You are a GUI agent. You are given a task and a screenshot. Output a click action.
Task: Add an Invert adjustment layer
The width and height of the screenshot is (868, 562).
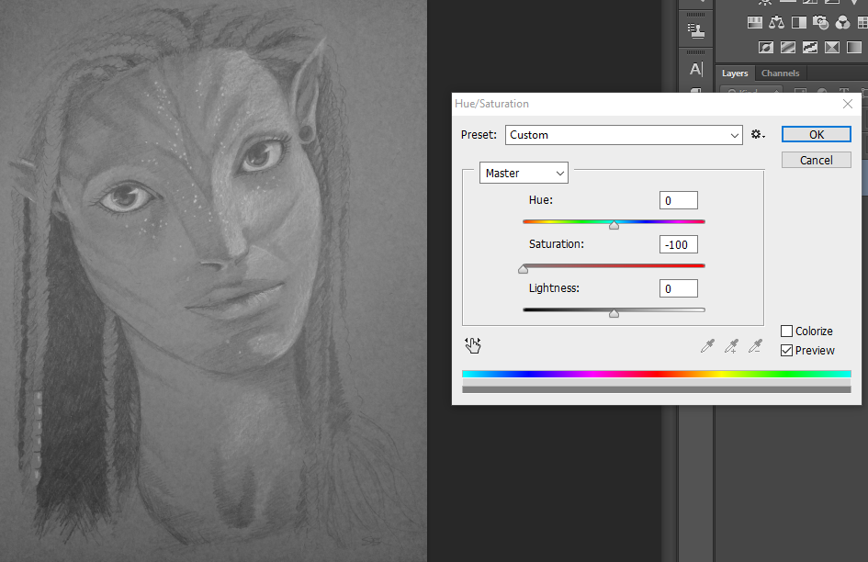coord(766,47)
